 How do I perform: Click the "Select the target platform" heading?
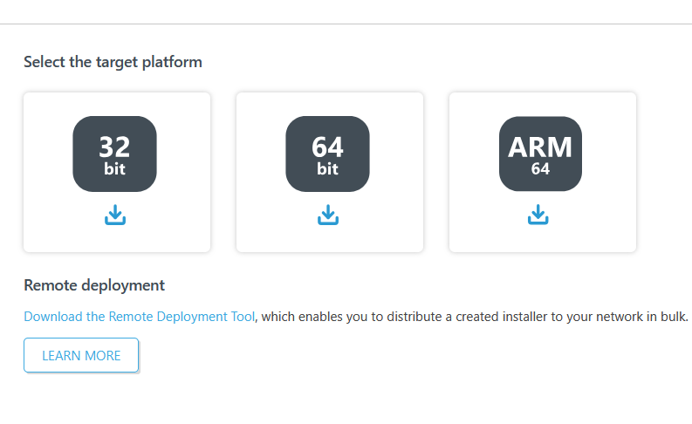tap(113, 62)
